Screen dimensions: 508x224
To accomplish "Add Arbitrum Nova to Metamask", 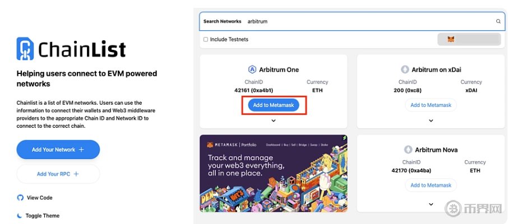I will tap(431, 185).
